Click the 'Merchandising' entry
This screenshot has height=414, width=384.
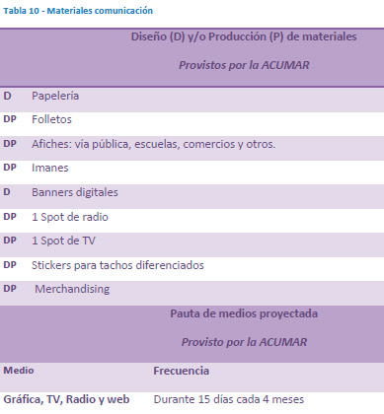tap(72, 289)
